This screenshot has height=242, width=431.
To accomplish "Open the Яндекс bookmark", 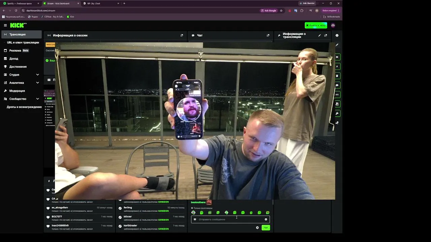I will [33, 17].
